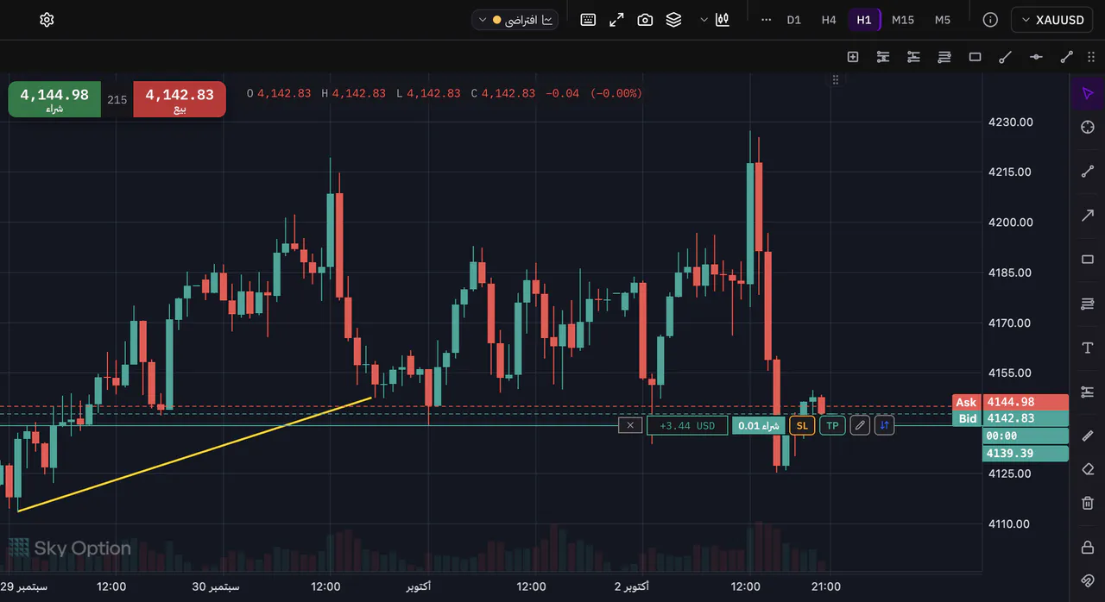This screenshot has width=1105, height=602.
Task: Select the text tool
Action: (x=1088, y=348)
